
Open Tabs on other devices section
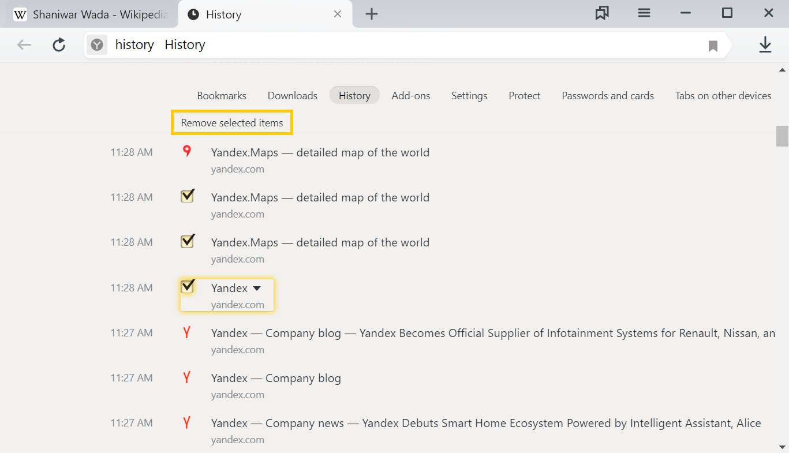(723, 96)
